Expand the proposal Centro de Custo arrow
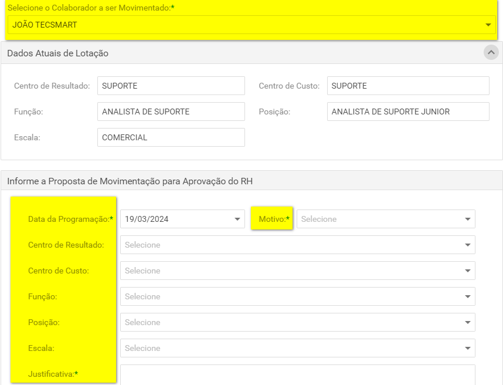Viewport: 503px width, 385px height. point(468,271)
